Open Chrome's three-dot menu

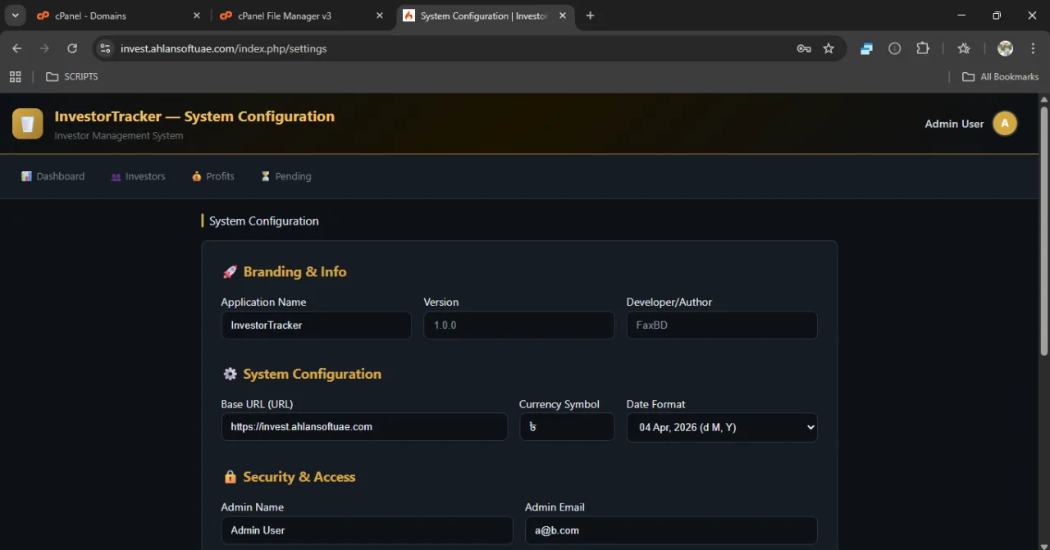[1033, 48]
